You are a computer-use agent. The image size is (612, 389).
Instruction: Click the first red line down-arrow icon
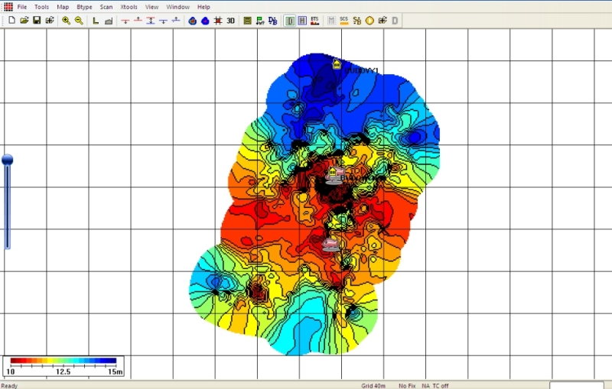point(125,21)
